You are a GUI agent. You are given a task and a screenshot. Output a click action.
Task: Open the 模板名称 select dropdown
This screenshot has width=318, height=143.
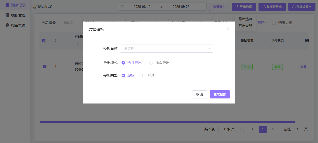pyautogui.click(x=167, y=49)
